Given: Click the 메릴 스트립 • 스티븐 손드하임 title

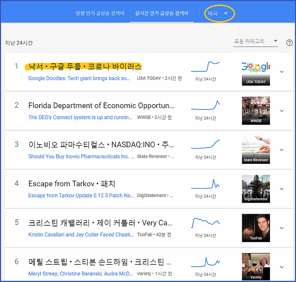Looking at the screenshot, I should pos(100,262).
